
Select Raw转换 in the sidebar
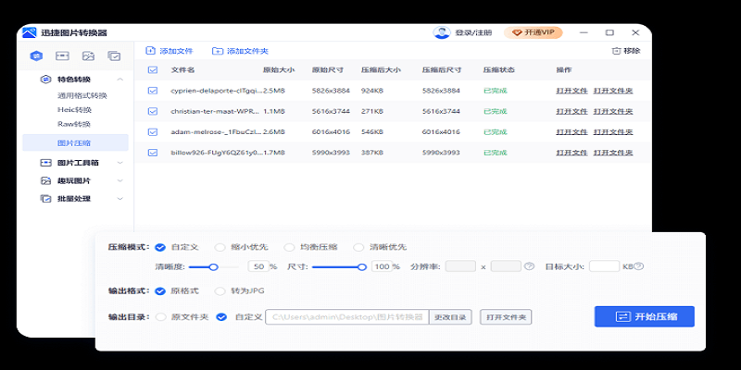tap(74, 124)
